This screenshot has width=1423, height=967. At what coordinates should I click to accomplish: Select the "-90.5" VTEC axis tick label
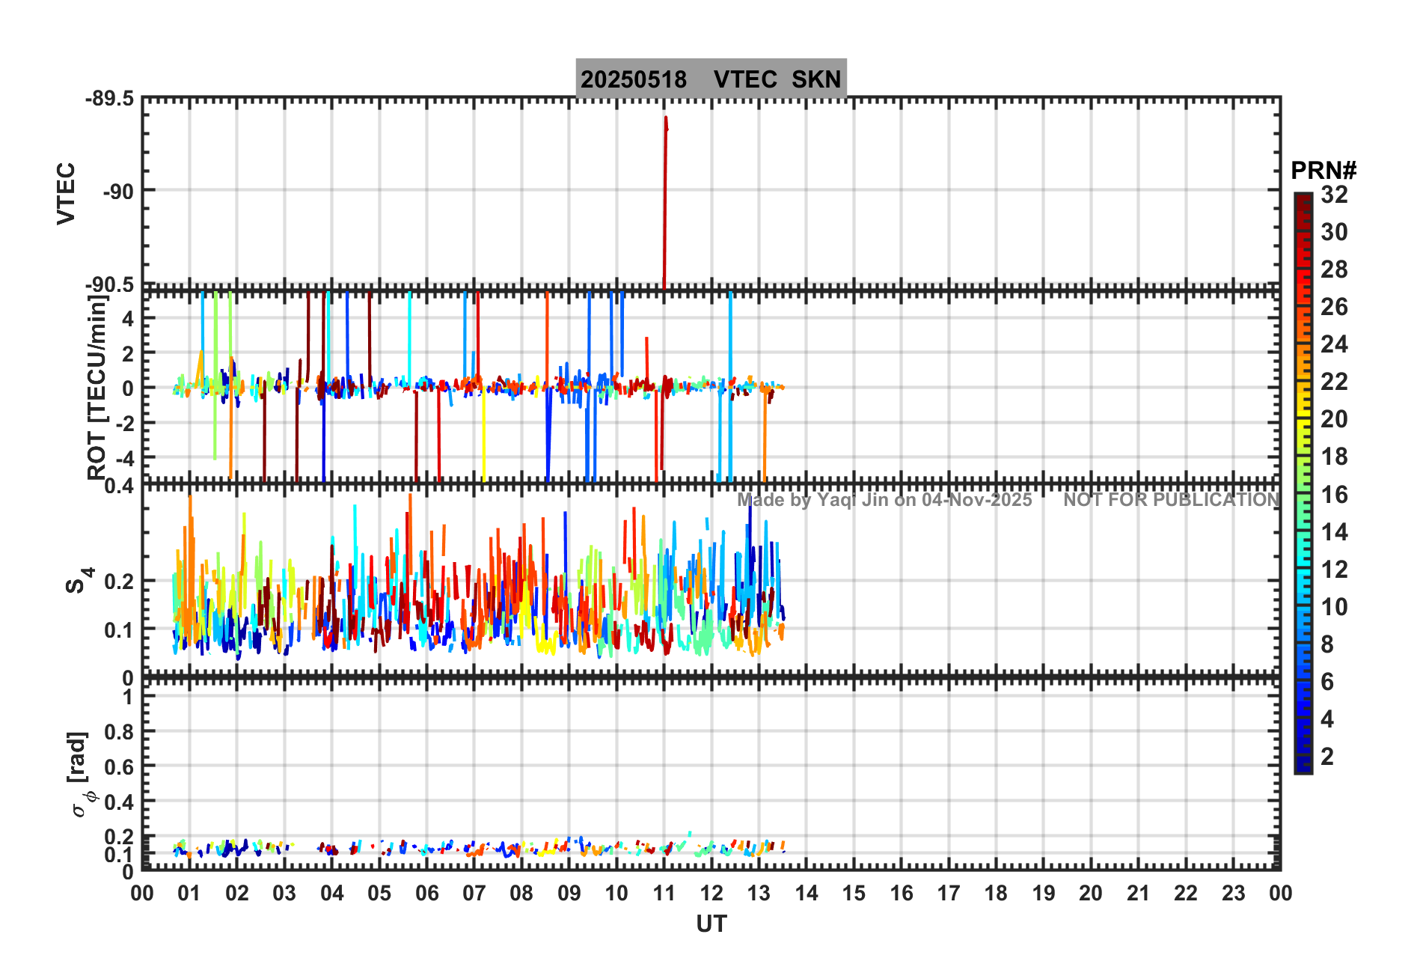(x=109, y=284)
